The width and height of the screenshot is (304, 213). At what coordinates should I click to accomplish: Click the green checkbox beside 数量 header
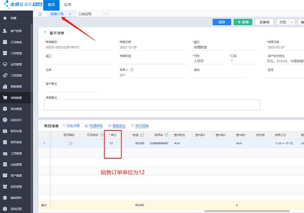[142, 135]
